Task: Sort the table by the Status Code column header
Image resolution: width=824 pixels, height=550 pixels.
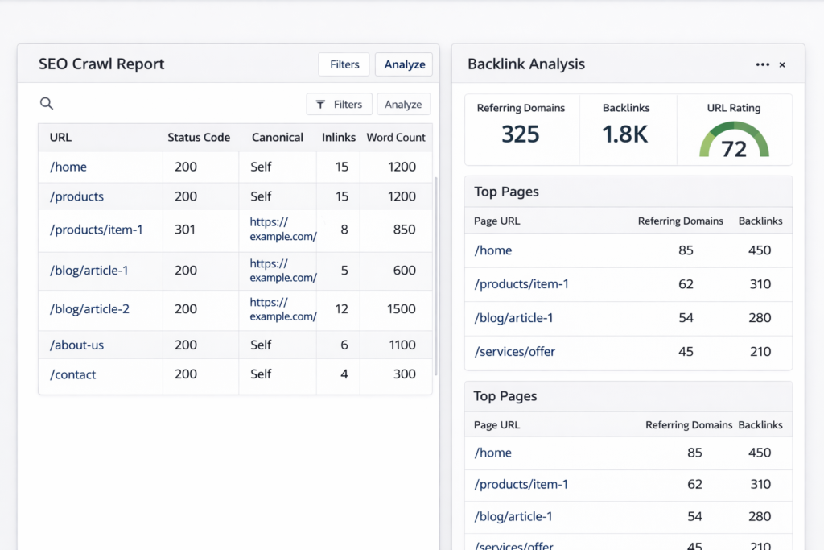Action: coord(197,137)
